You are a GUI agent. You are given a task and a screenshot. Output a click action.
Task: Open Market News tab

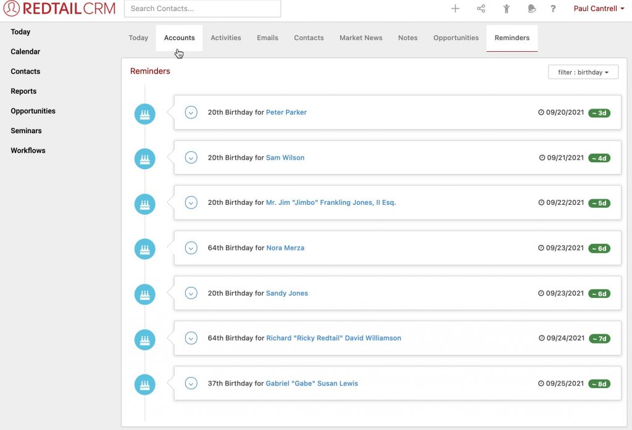coord(360,38)
